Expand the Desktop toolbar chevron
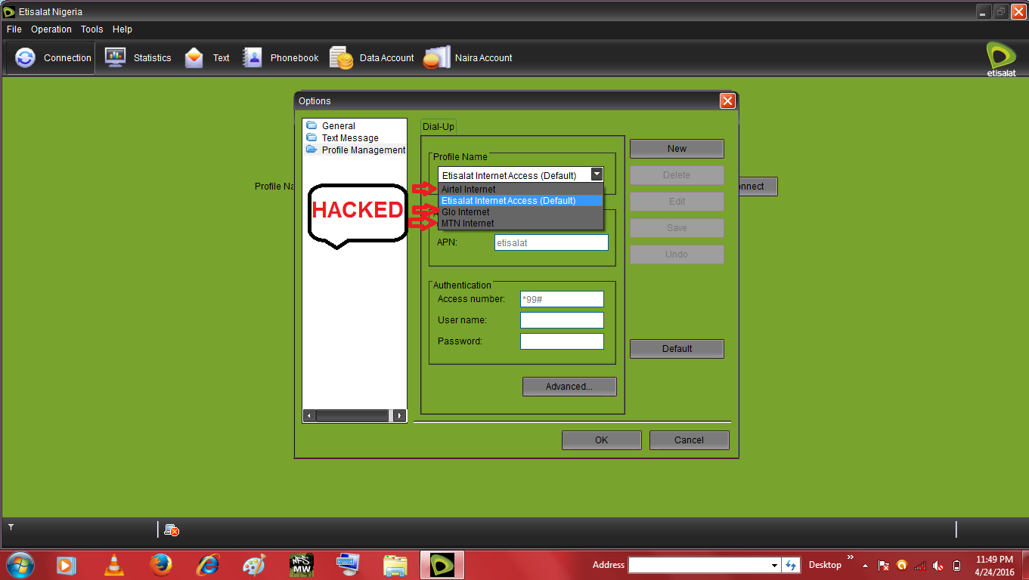Image resolution: width=1029 pixels, height=580 pixels. coord(851,558)
